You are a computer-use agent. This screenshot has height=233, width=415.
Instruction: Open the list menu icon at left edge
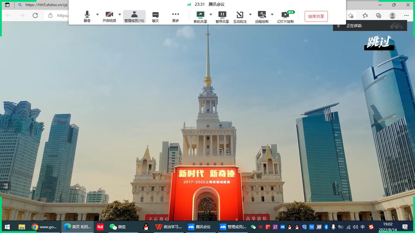[5, 186]
